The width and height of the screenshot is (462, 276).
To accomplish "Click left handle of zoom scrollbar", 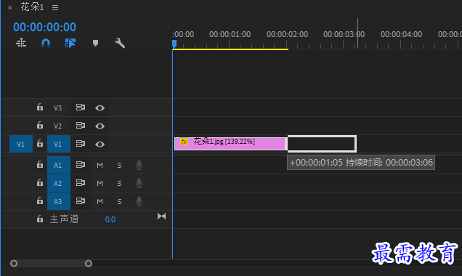I will pos(14,264).
